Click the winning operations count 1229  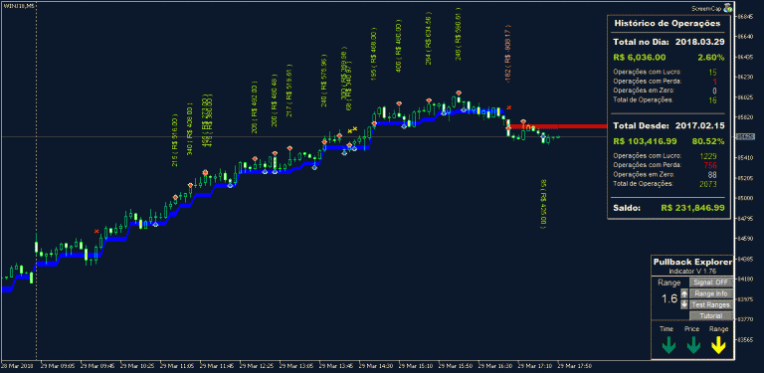(x=708, y=156)
